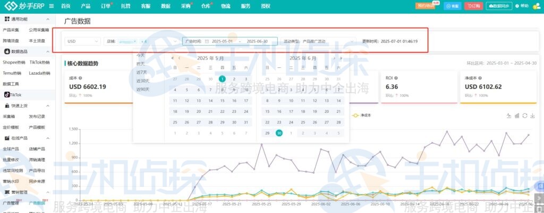Open 批量修改 in sidebar

(11, 160)
